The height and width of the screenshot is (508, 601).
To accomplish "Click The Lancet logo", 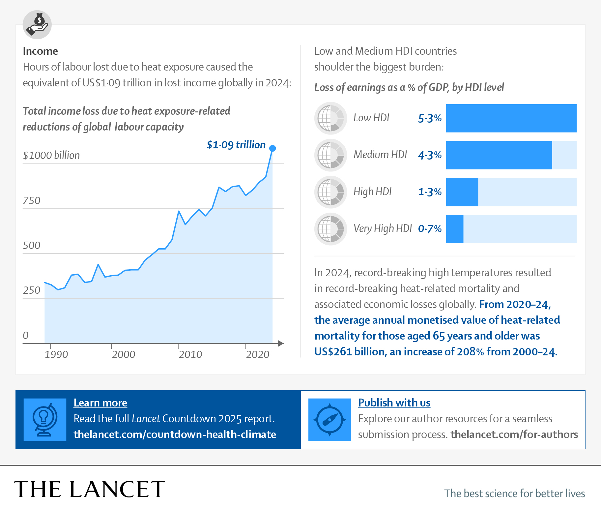I will [89, 489].
